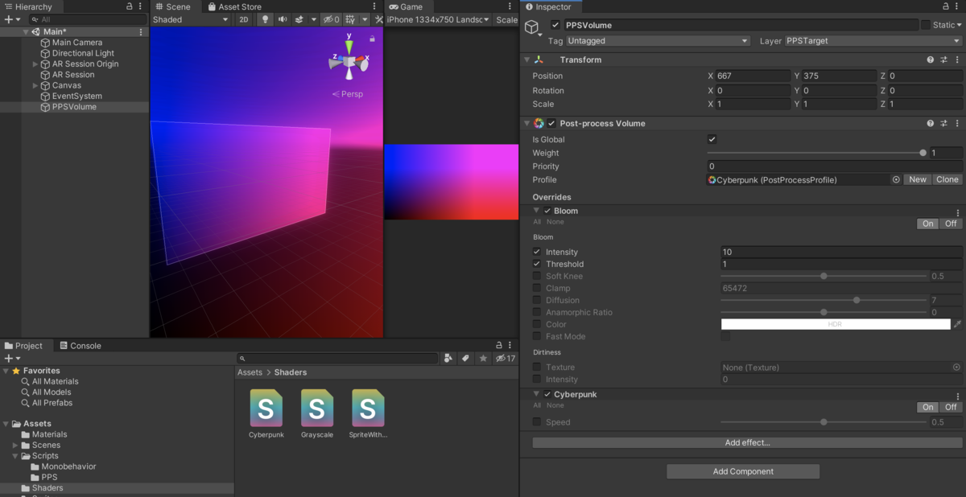
Task: Toggle Bloom Threshold override checkbox
Action: [x=537, y=264]
